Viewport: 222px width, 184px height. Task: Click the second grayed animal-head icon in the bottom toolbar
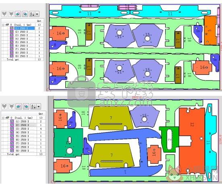tap(11, 106)
